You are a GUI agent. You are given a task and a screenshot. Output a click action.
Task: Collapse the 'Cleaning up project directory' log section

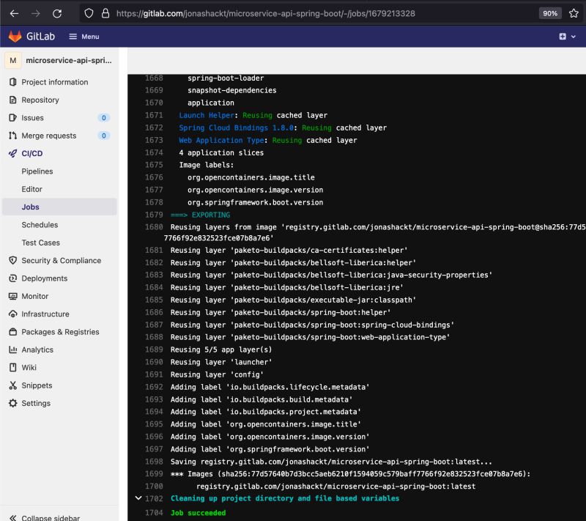[x=138, y=498]
